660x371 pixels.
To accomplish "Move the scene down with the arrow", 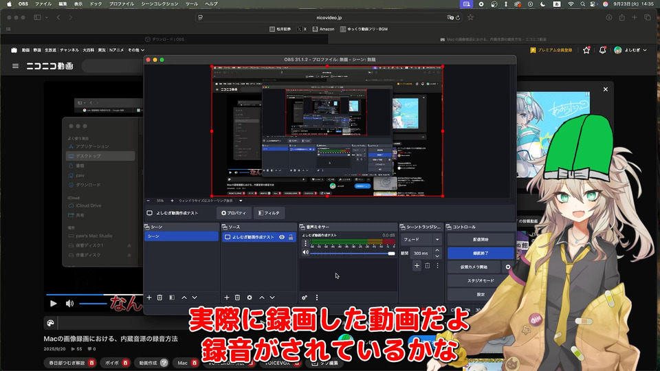I will tap(195, 297).
